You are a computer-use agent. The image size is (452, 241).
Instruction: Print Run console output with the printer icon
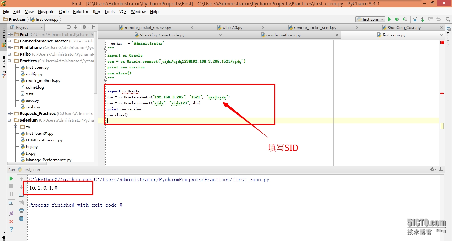[x=21, y=211]
